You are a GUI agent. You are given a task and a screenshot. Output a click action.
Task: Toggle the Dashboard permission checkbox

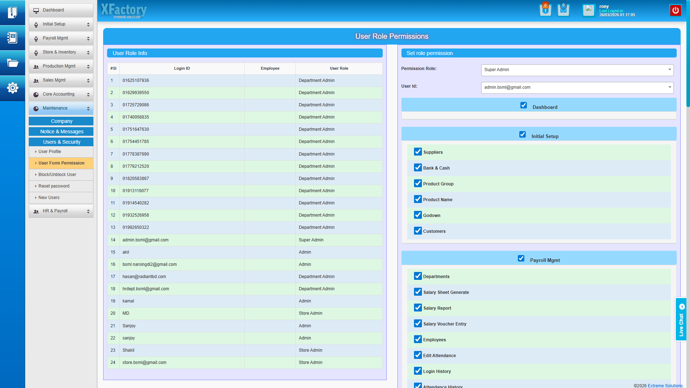tap(524, 105)
